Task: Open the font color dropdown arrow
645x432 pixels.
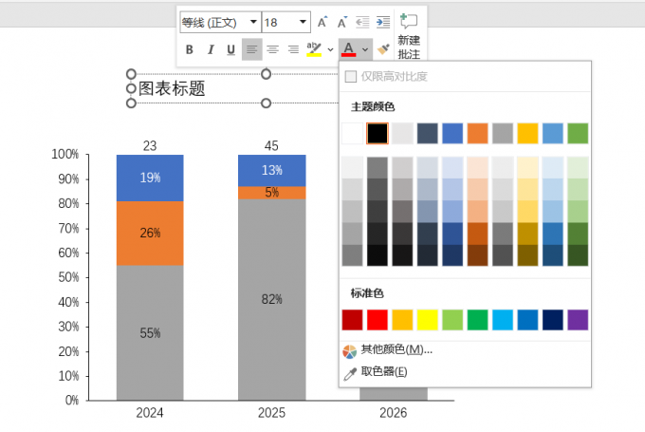Action: (365, 49)
